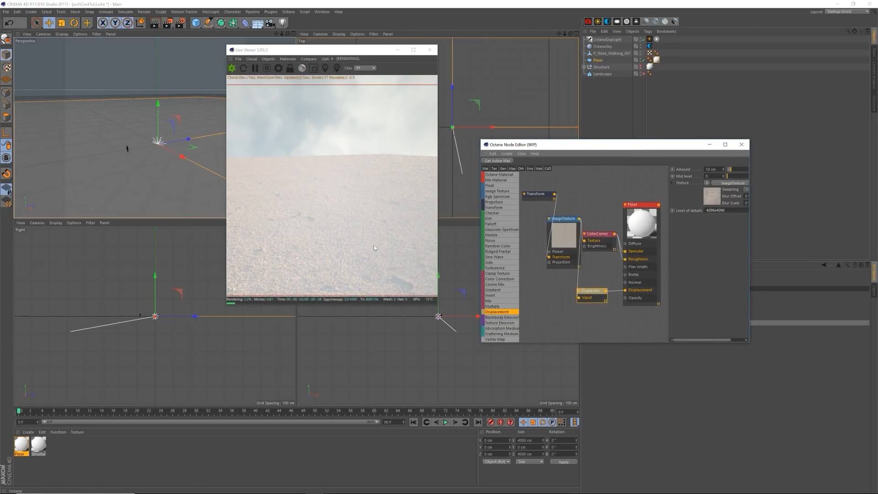Toggle visibility dots for Structure object
878x494 pixels.
tap(640, 67)
